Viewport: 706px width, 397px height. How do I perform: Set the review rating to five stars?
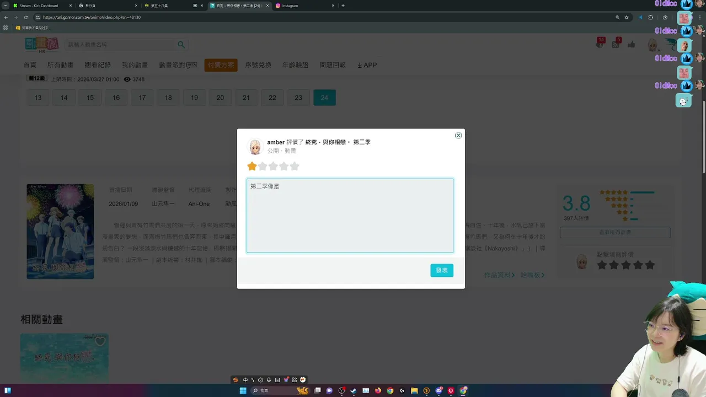click(x=295, y=166)
